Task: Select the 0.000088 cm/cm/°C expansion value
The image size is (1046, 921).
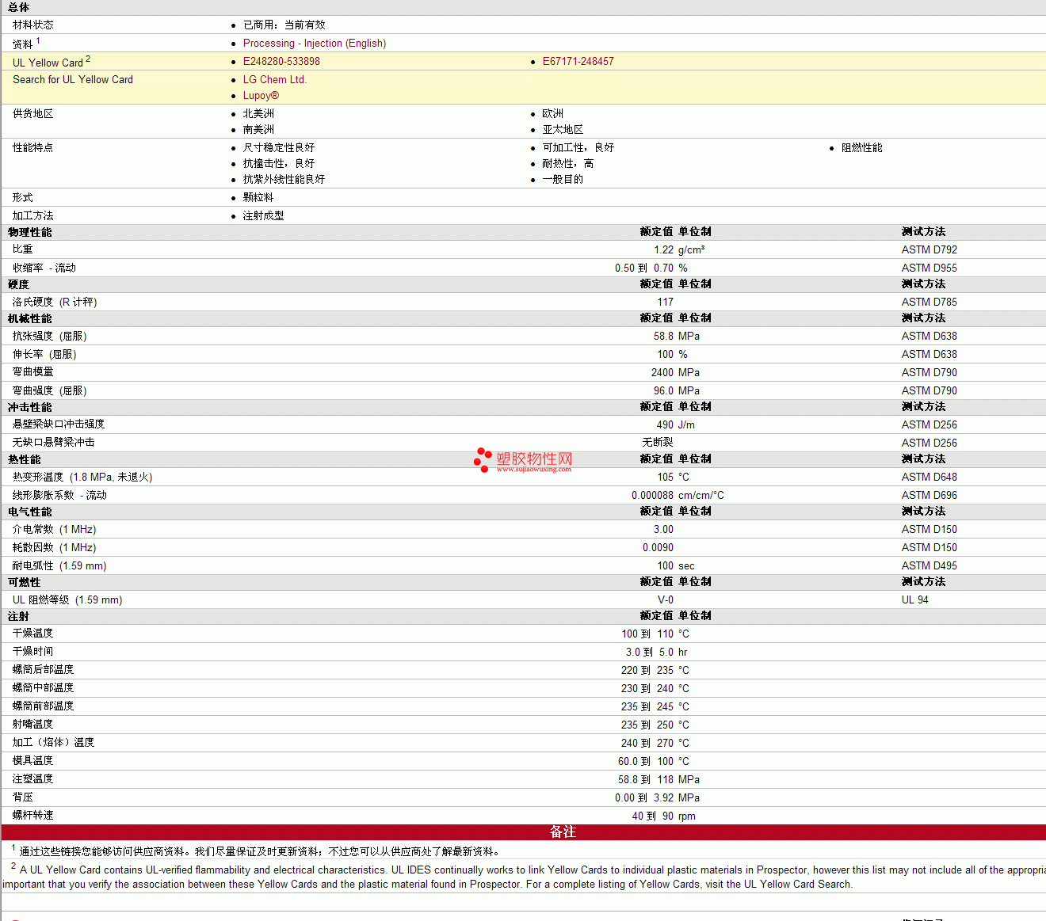Action: pyautogui.click(x=678, y=496)
